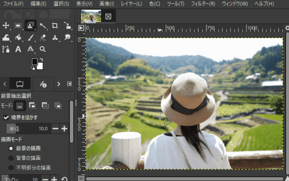Screen dimensions: 289x181
Task: Show next dock tab with right chevron
Action: 59,84
